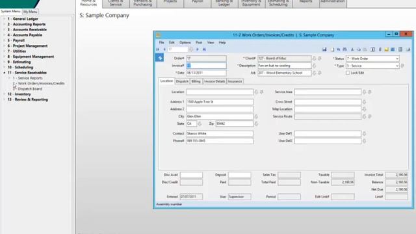Screen dimensions: 416x234
Task: Expand the 1 - General Ledger tree node
Action: 5,19
